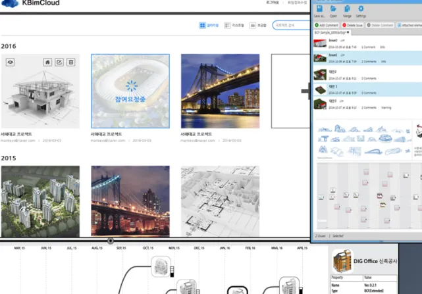Click the Issue2 snapshot thumbnail
The image size is (422, 294).
click(320, 43)
